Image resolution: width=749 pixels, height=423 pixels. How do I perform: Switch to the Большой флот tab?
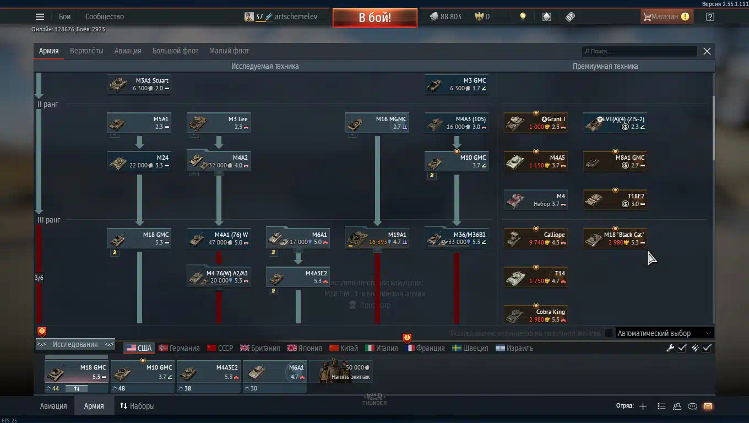point(176,51)
